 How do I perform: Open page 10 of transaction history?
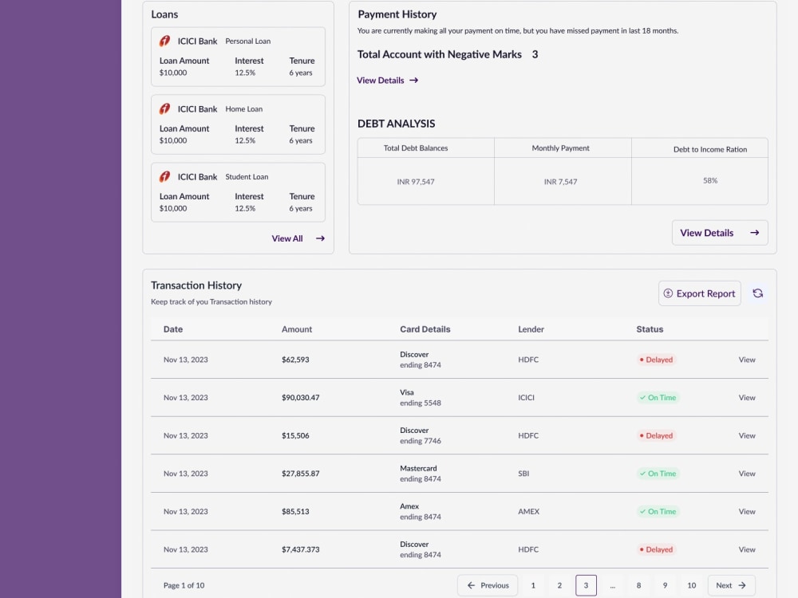[x=691, y=584]
